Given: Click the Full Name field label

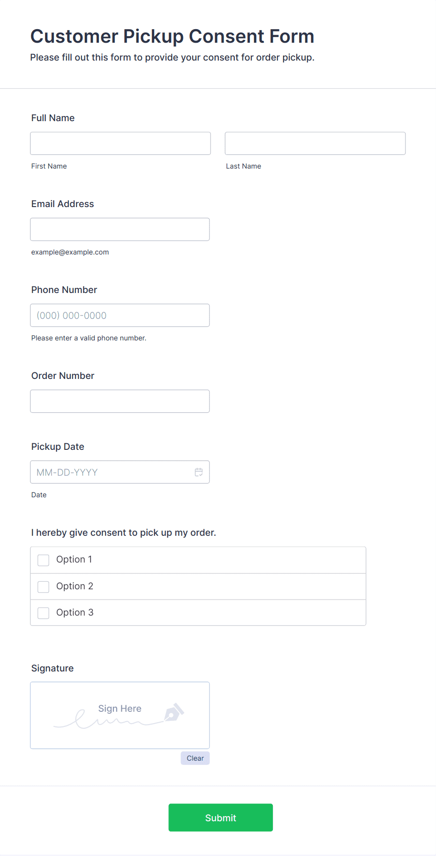Looking at the screenshot, I should [x=53, y=118].
